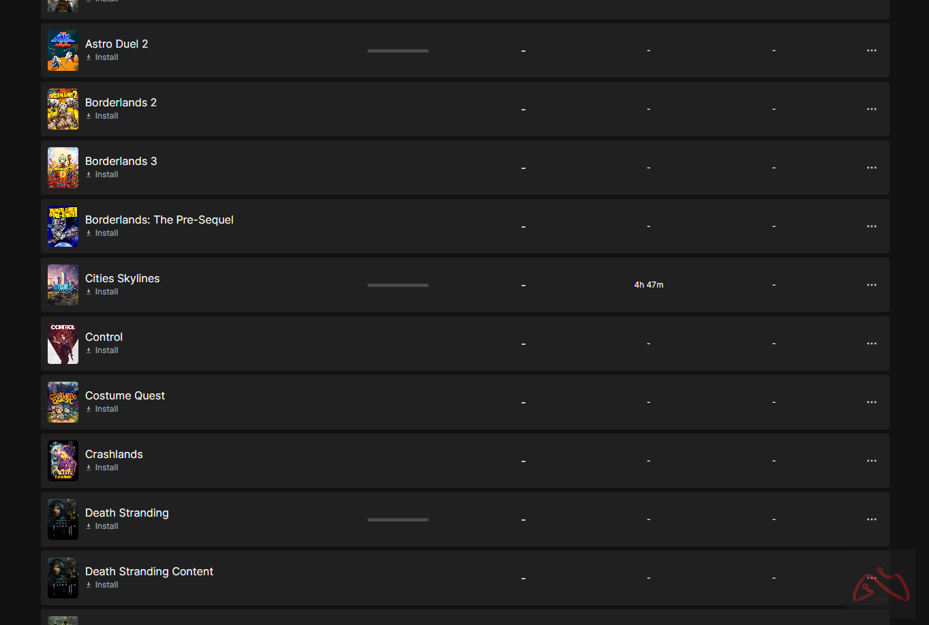Open the Control game title

point(104,337)
